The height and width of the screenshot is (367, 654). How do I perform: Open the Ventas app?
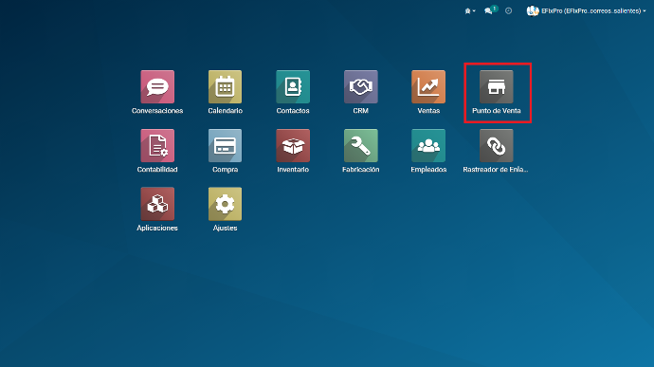(428, 87)
